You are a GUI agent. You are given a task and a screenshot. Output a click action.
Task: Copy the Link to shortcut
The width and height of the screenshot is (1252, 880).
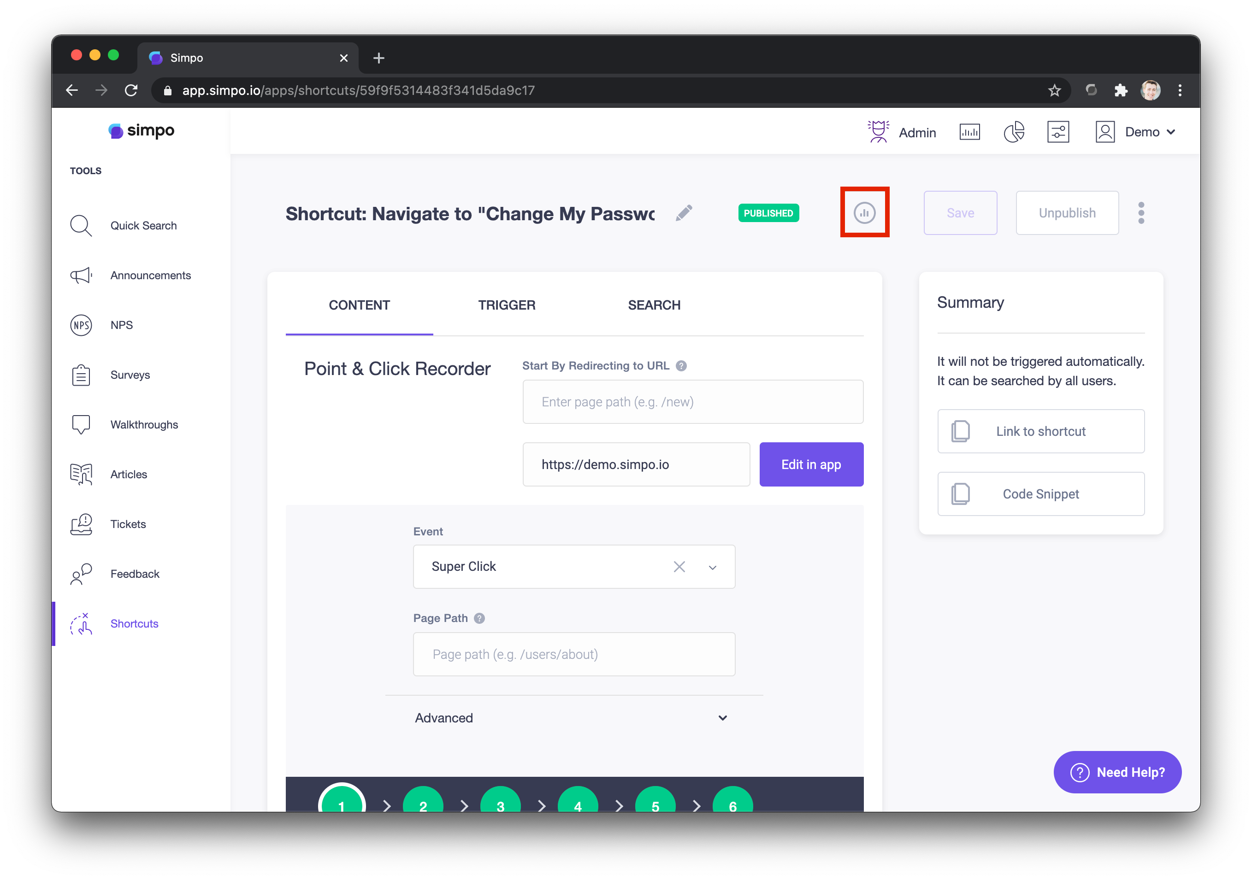point(1040,431)
